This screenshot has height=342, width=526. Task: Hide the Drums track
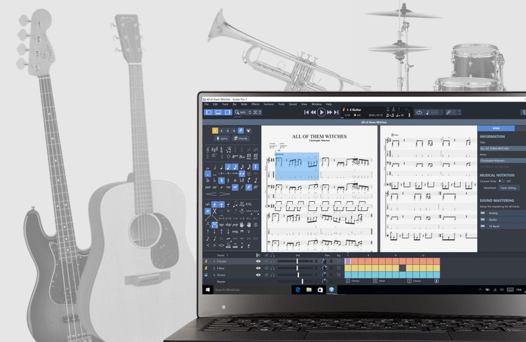(x=258, y=275)
